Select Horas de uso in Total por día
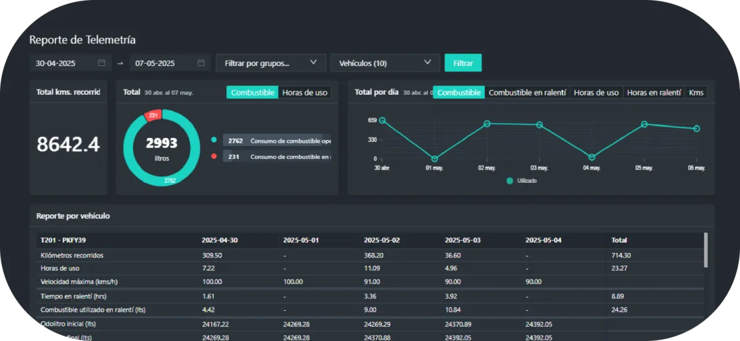Viewport: 740px width, 341px height. pyautogui.click(x=596, y=92)
